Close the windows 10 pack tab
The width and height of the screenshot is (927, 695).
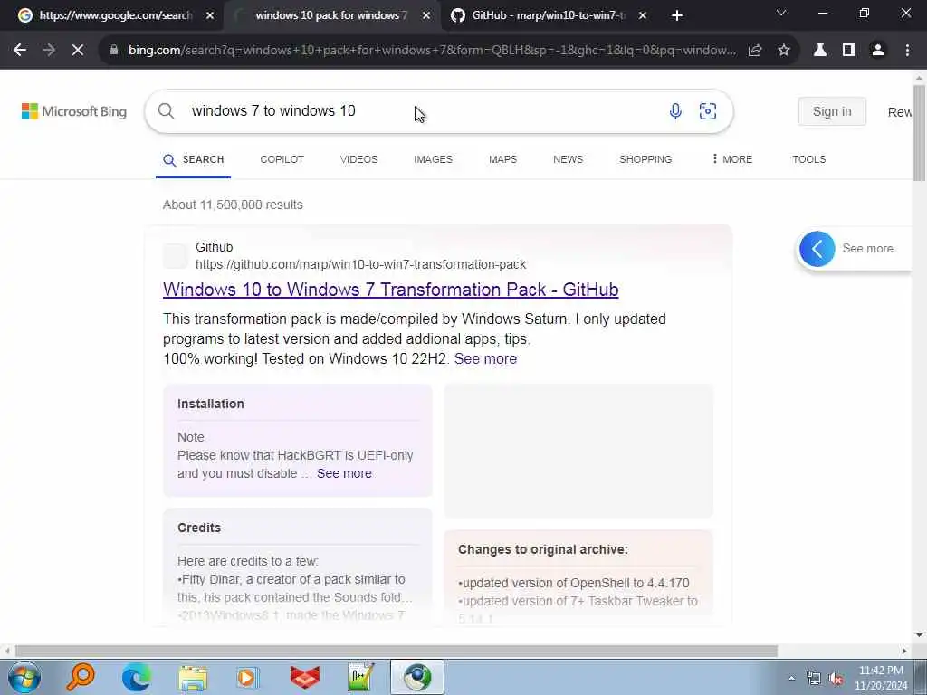point(426,15)
